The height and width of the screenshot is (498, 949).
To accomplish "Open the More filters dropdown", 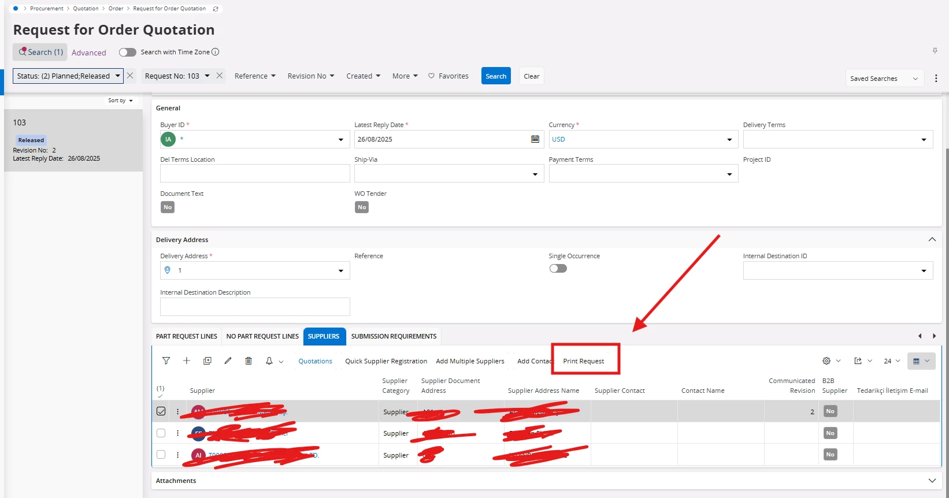I will tap(405, 76).
